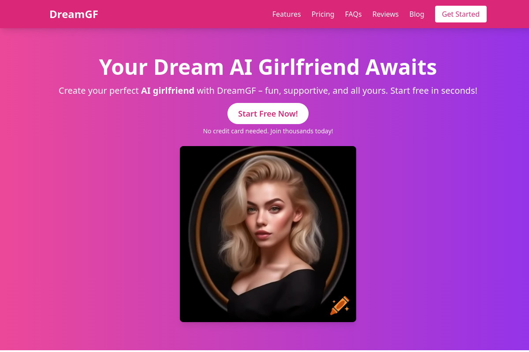Click the woman's face in the hero image
The width and height of the screenshot is (529, 352).
265,216
